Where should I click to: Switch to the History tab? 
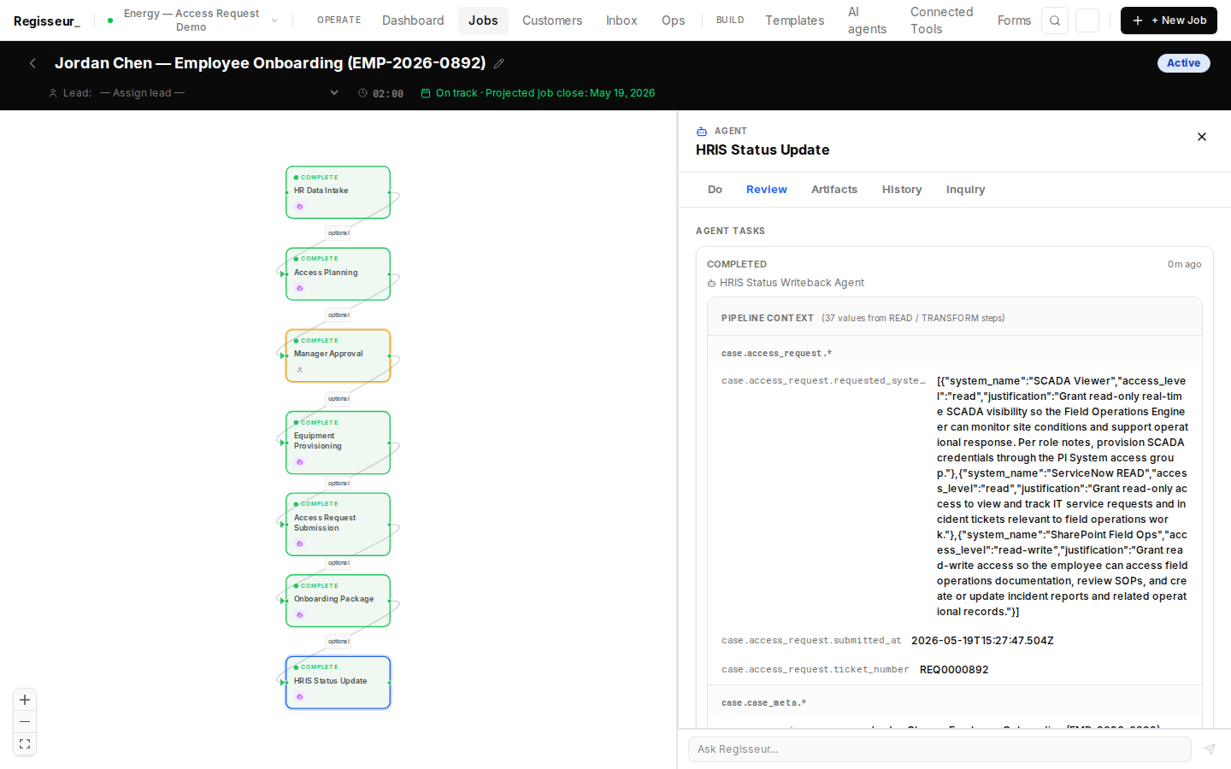coord(902,190)
